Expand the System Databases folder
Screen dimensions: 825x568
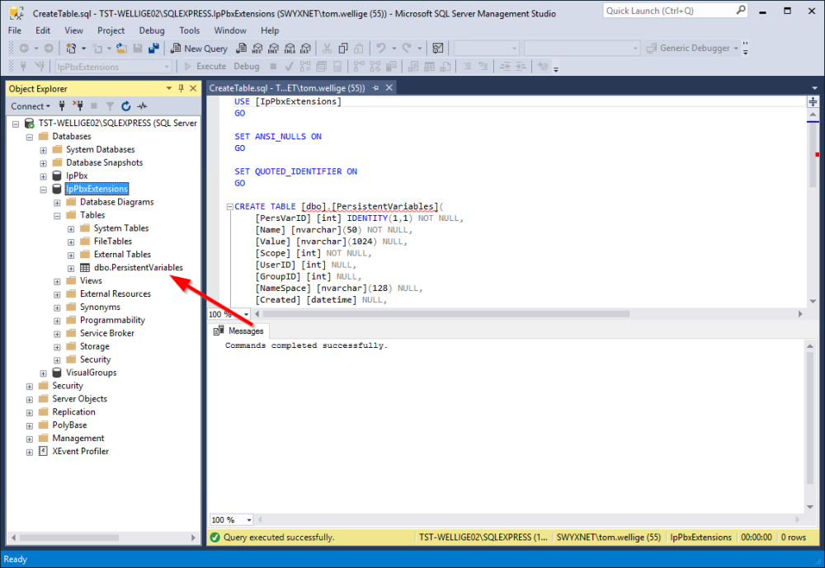(43, 150)
